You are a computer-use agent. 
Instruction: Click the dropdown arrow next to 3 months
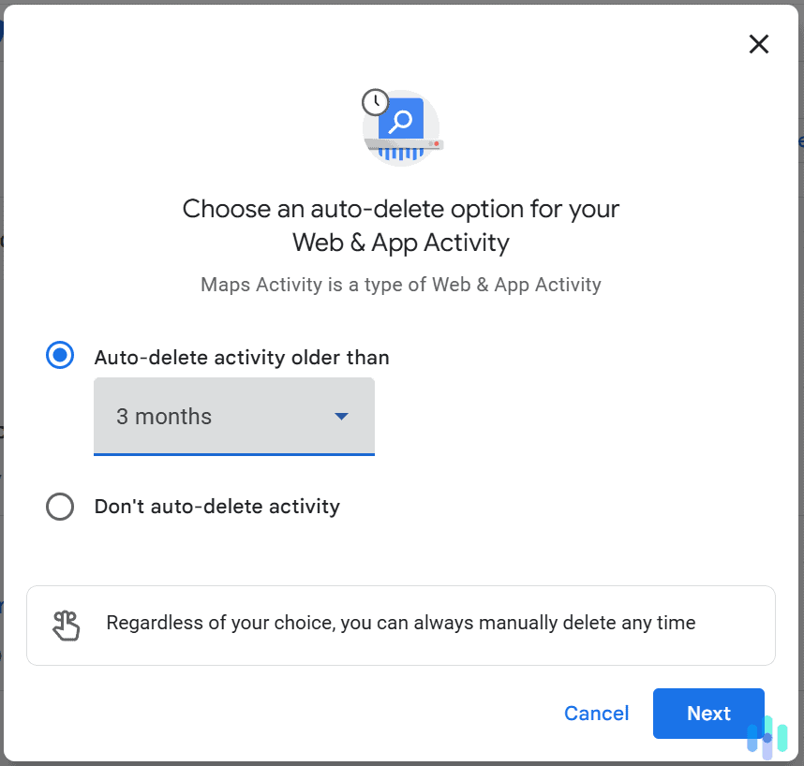[x=342, y=416]
